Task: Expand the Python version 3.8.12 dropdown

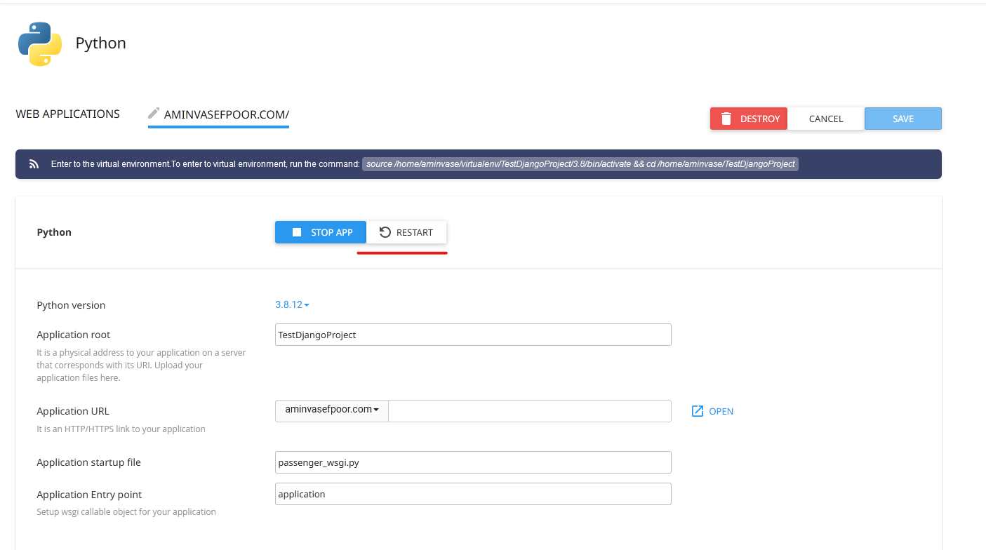Action: click(292, 304)
